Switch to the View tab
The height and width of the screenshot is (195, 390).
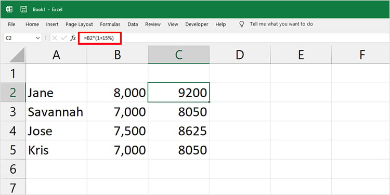(173, 24)
